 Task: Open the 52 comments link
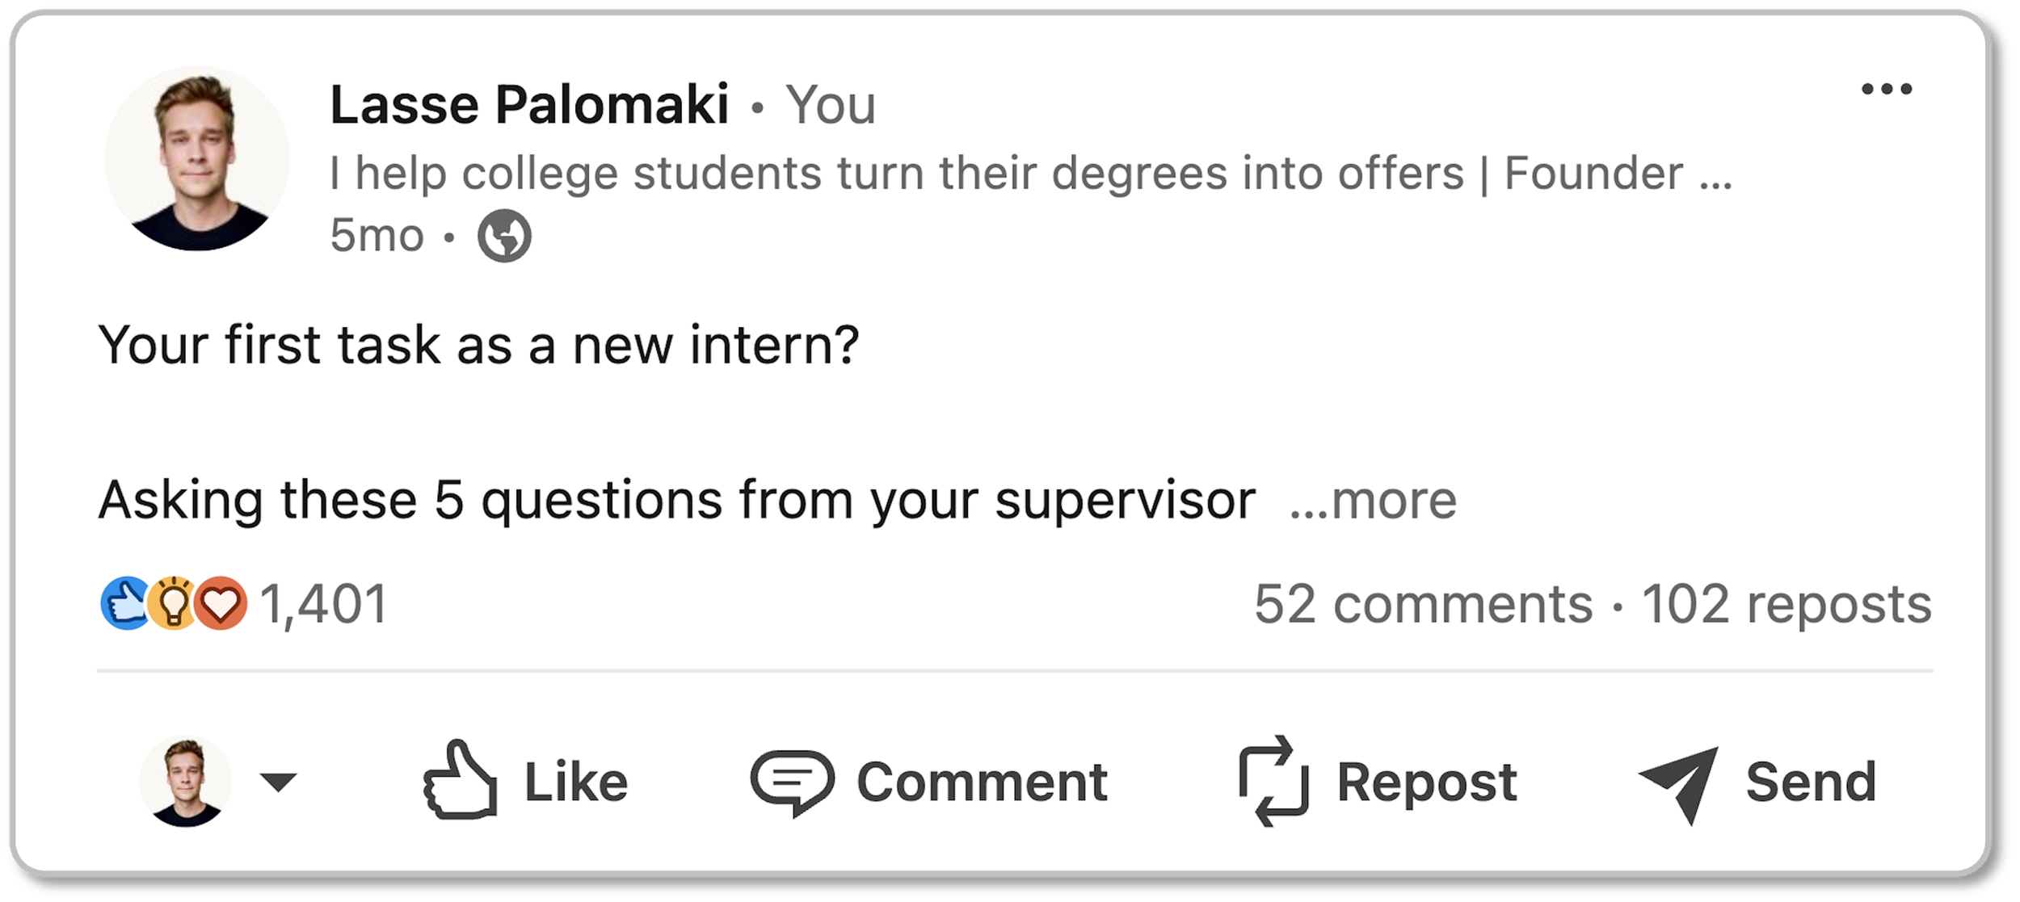tap(1423, 604)
